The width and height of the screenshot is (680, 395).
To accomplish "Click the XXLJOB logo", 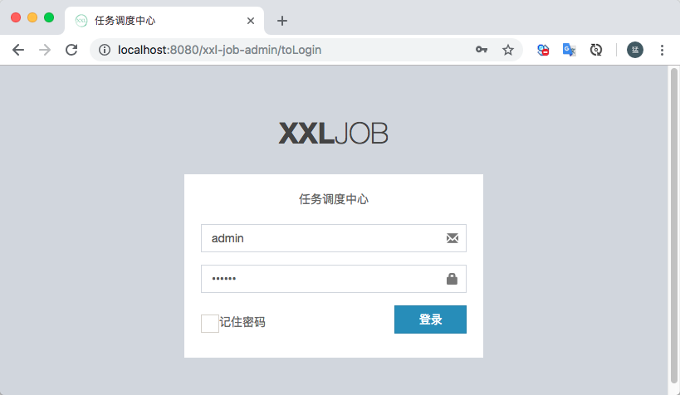I will point(333,133).
